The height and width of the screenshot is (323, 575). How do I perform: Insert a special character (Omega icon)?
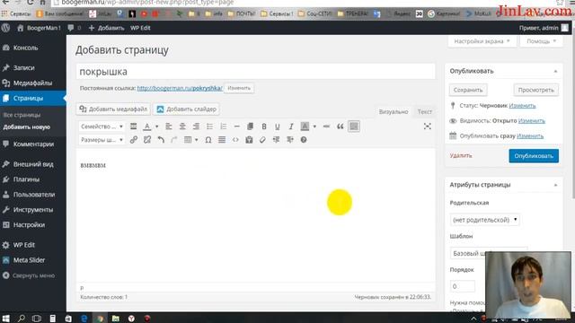(x=208, y=140)
